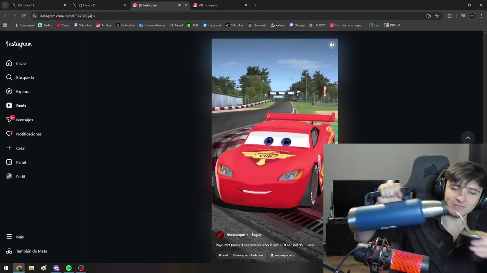
Task: Open Canal YouTube bookmark
Action: [x=63, y=25]
